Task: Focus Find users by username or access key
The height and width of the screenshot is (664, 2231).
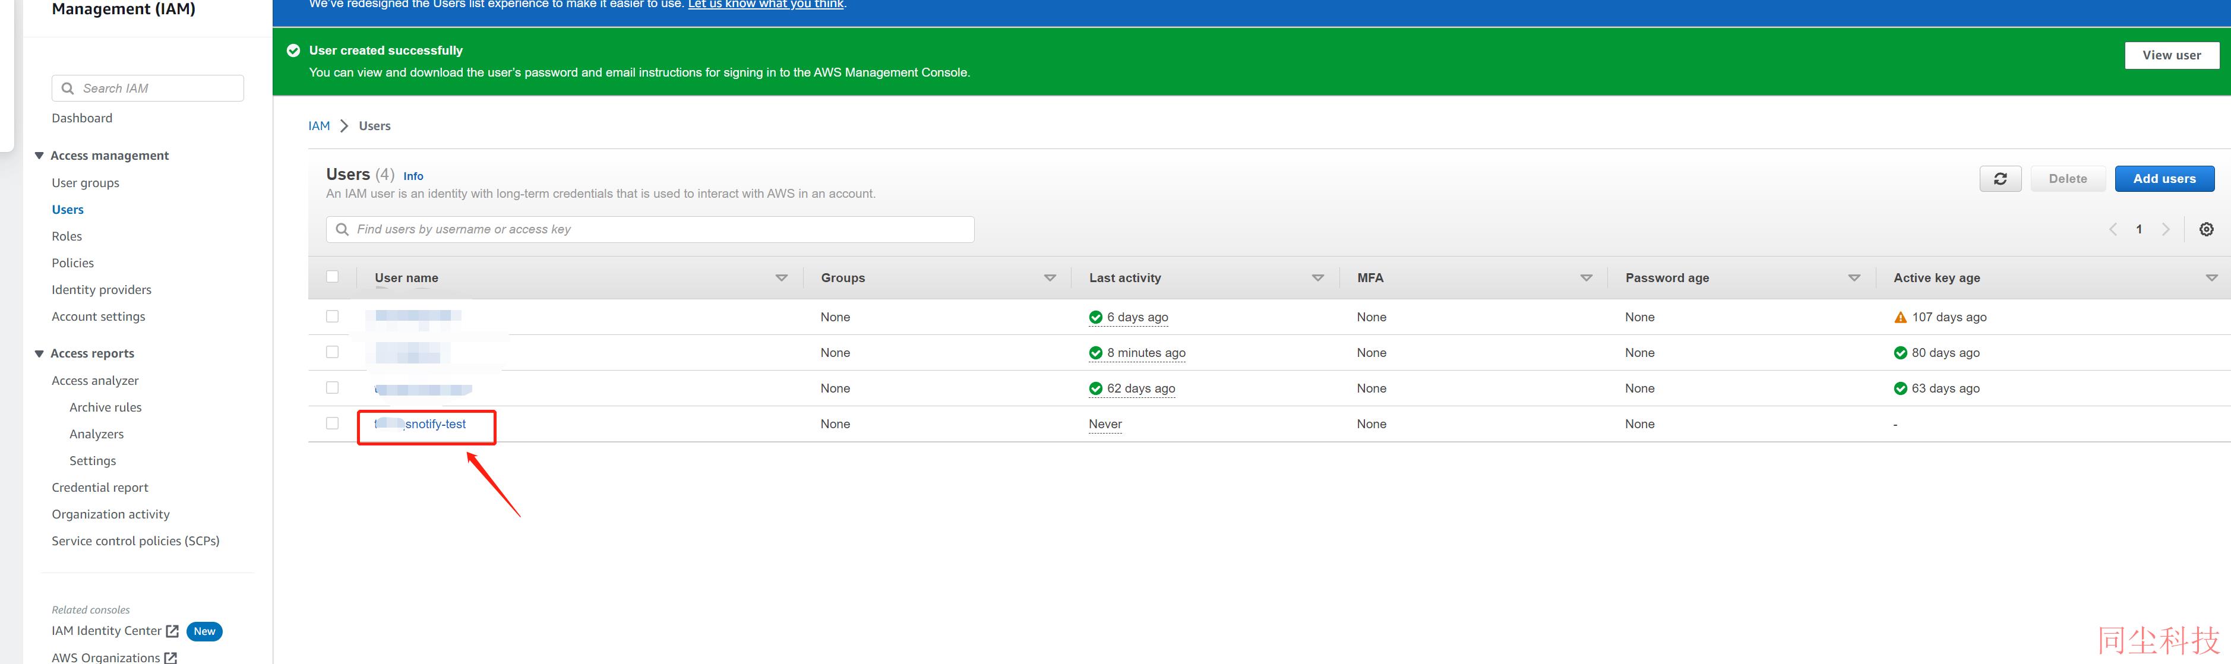Action: 650,229
